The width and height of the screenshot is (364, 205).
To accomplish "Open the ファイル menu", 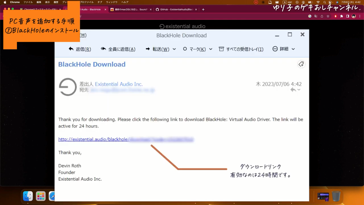I will click(28, 2).
